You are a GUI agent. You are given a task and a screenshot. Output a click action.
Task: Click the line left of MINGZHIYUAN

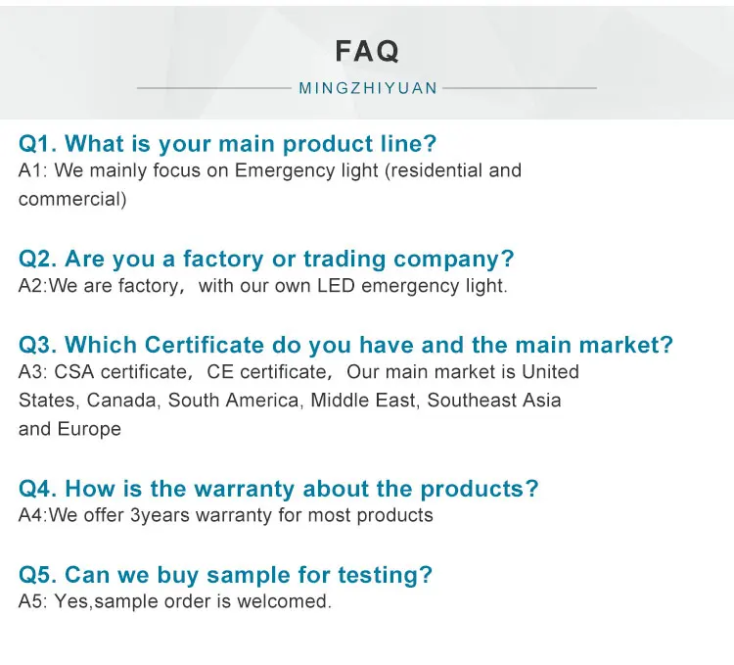[214, 88]
